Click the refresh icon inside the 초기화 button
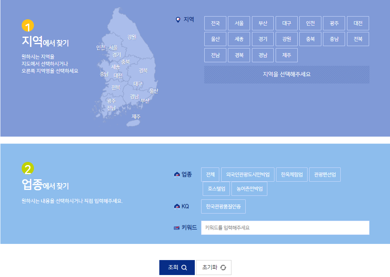390x277 pixels. (224, 267)
